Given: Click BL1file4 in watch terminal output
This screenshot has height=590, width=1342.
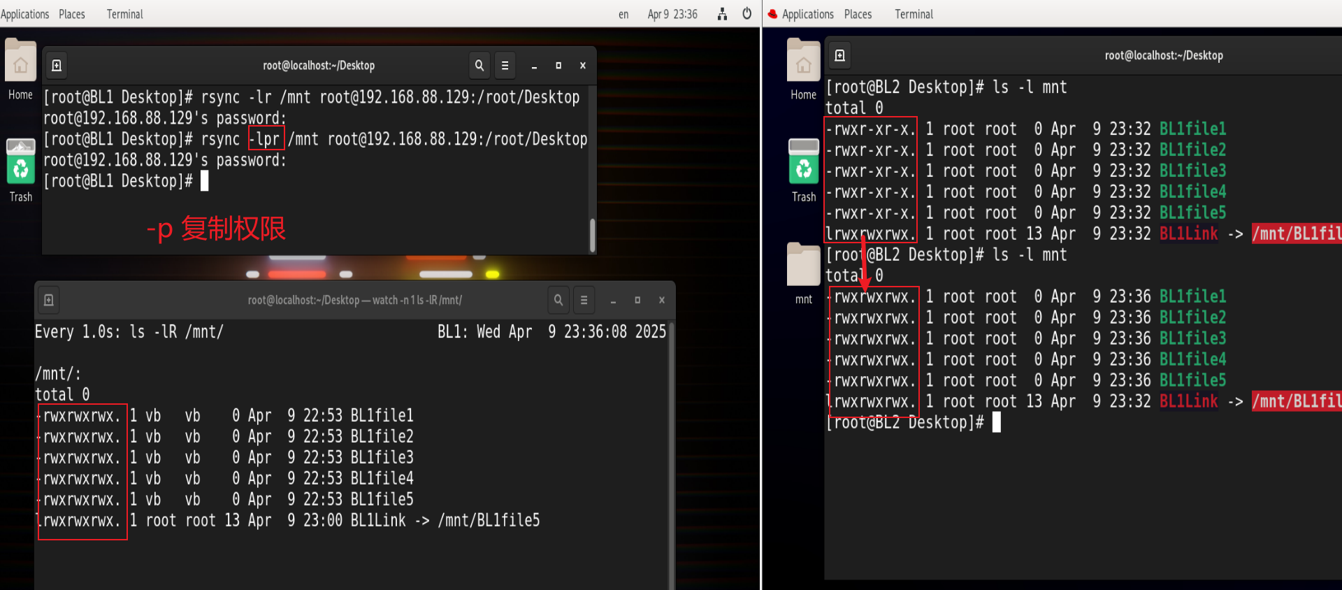Looking at the screenshot, I should tap(382, 478).
